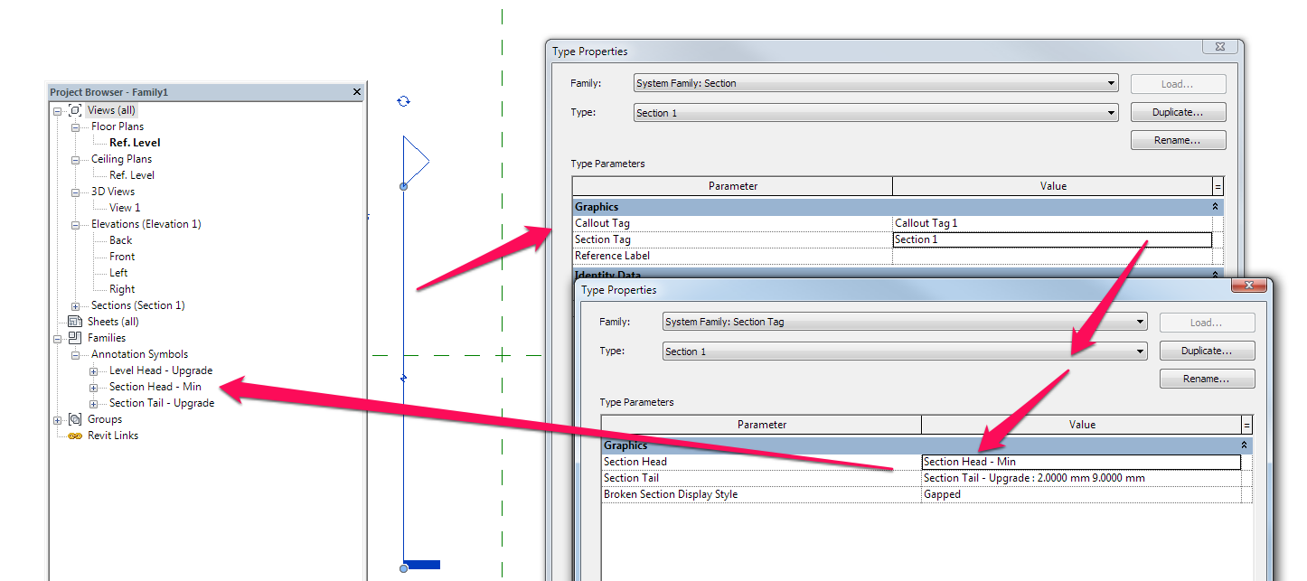Click Section Tag value field Section 1

point(1052,239)
